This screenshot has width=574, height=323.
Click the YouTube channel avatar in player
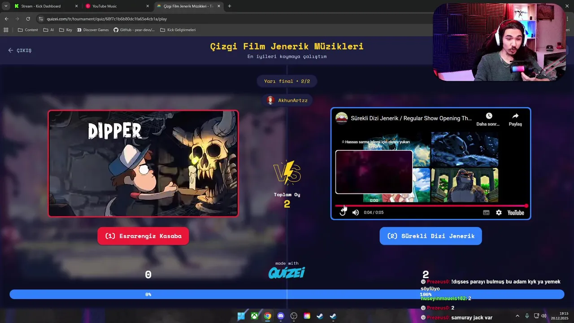[x=342, y=118]
